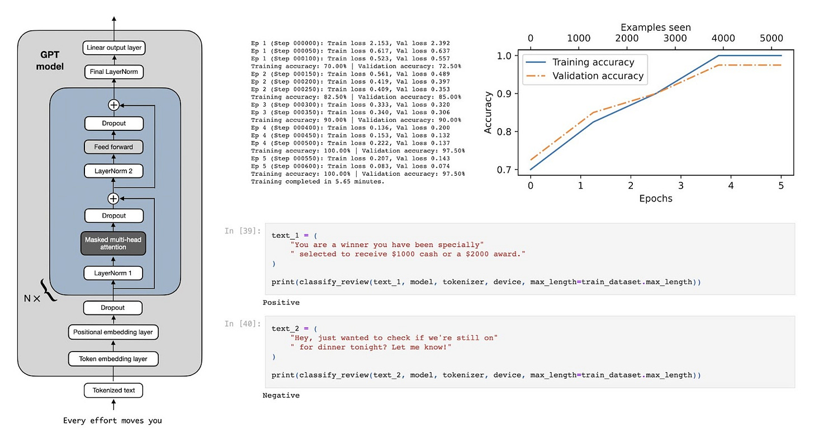Select the Examples seen axis label
Image resolution: width=814 pixels, height=437 pixels.
tap(655, 27)
